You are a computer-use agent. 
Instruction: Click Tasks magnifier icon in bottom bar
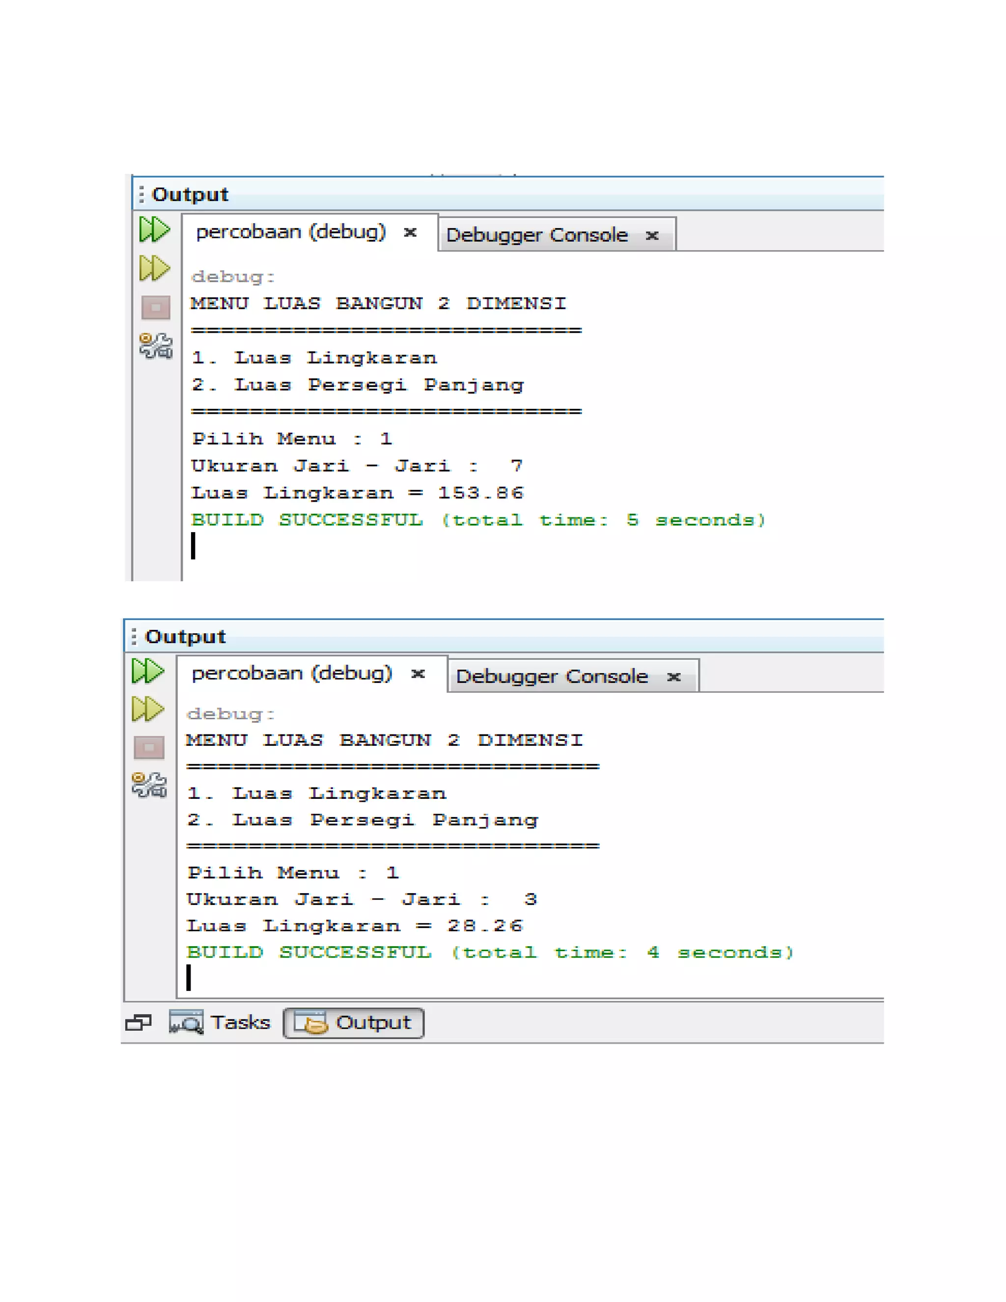186,1022
